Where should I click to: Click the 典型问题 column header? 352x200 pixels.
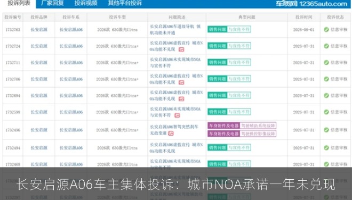[x=247, y=17]
